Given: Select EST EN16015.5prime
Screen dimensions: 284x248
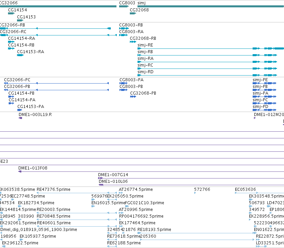Looking at the screenshot, I should 108,203.
